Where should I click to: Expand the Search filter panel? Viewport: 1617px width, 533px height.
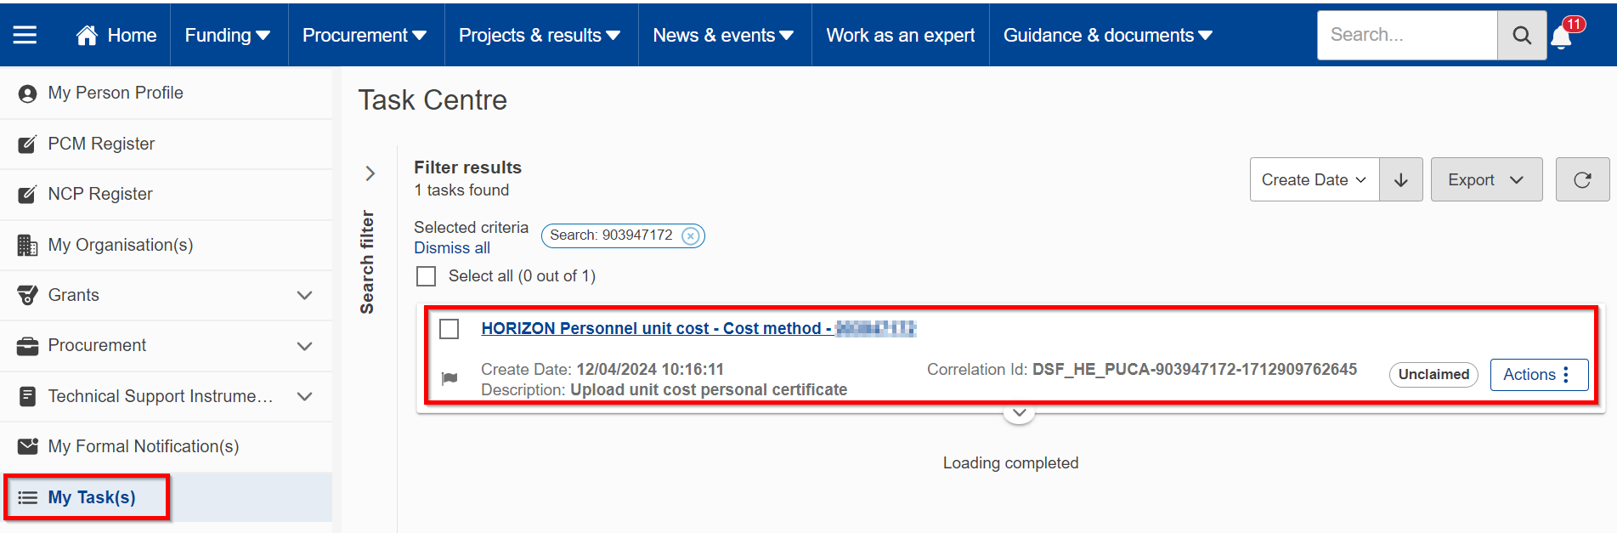(x=370, y=173)
